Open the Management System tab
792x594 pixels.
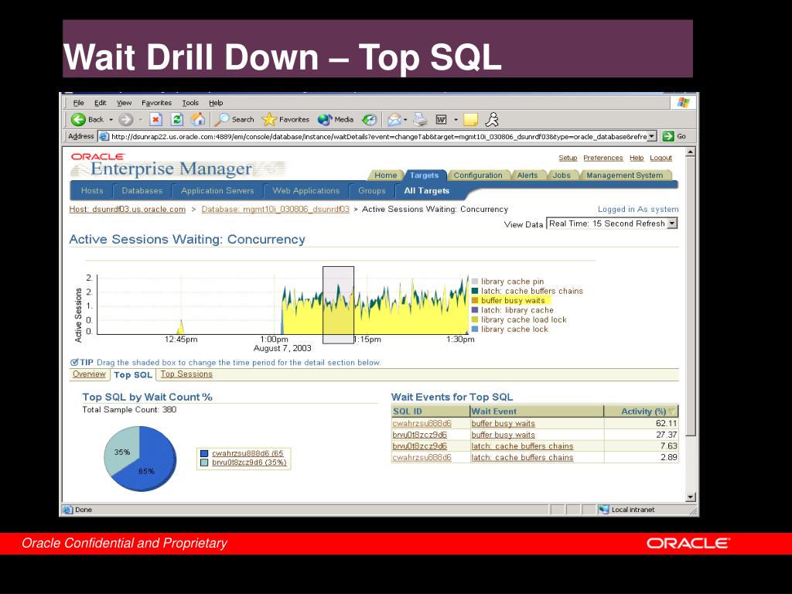click(x=624, y=176)
